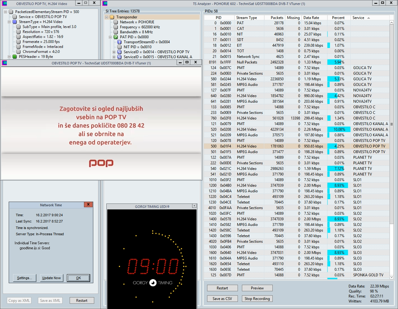
Task: Select PID 520 H.264 Video OBVESTILO KANAL A row
Action: pos(297,129)
